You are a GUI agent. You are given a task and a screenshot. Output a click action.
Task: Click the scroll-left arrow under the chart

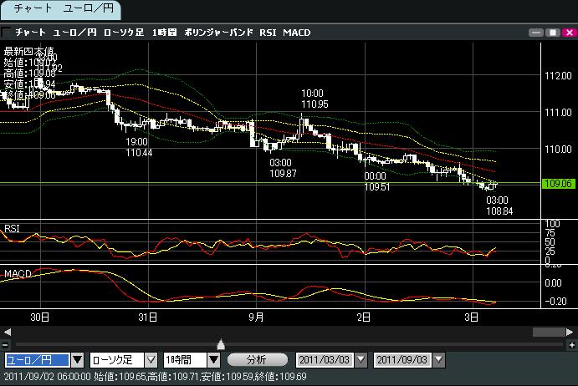click(x=6, y=332)
